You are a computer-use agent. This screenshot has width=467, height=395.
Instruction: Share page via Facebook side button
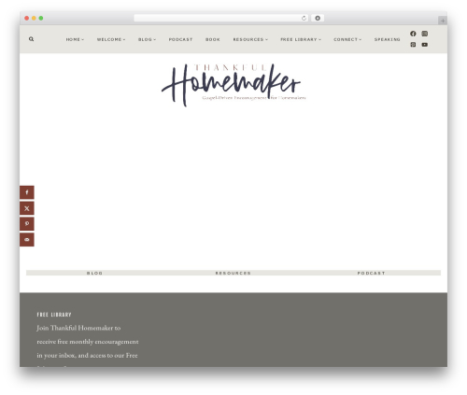pos(27,192)
